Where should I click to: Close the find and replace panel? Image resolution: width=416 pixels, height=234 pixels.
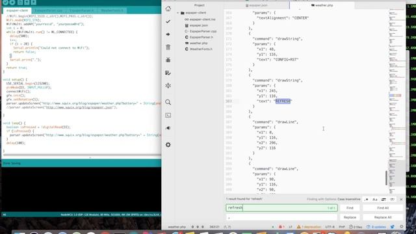click(x=401, y=200)
